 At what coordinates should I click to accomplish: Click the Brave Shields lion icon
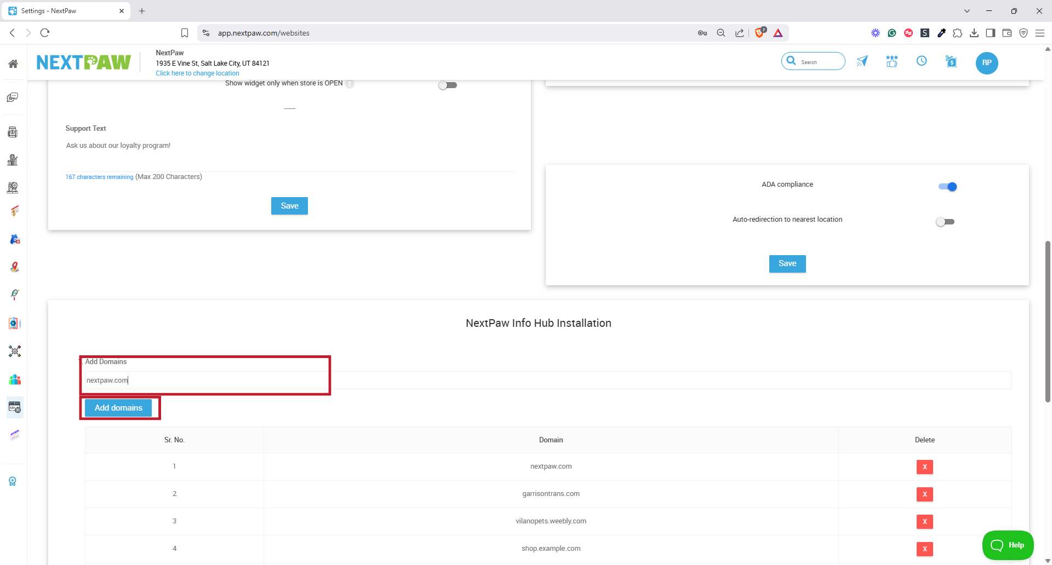pyautogui.click(x=760, y=33)
